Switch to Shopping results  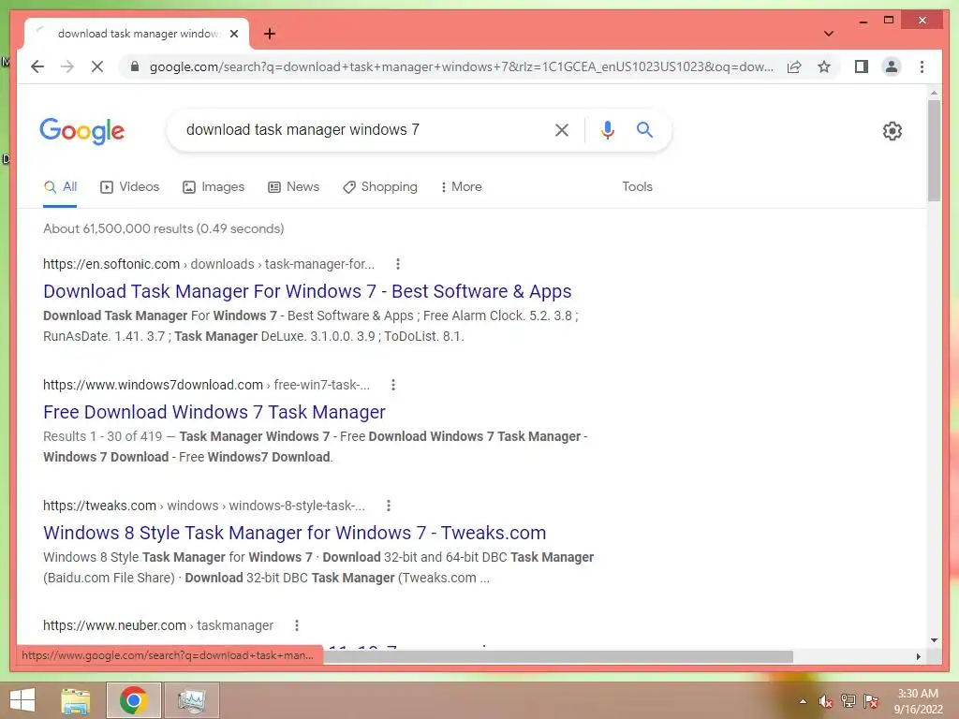click(x=380, y=187)
